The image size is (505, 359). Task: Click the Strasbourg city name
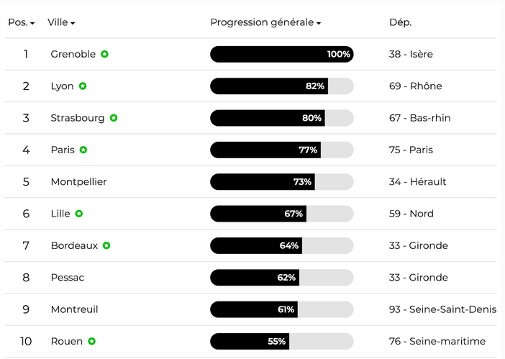click(78, 118)
